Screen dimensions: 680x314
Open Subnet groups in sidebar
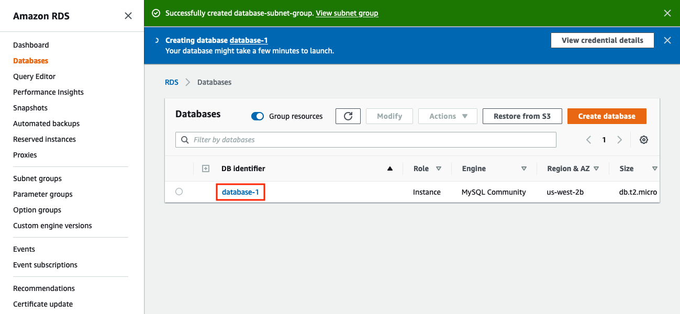pos(37,178)
